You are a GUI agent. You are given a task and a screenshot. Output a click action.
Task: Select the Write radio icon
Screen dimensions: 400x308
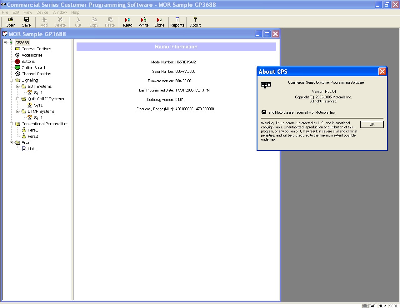point(143,22)
